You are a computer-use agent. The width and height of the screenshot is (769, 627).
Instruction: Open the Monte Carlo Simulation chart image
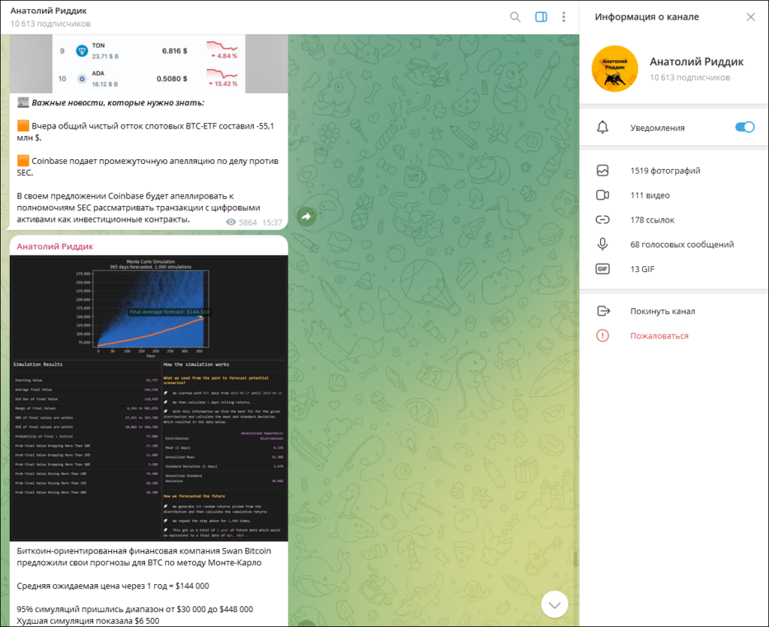point(149,398)
